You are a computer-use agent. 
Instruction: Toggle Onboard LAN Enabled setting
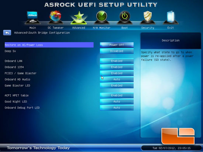pyautogui.click(x=117, y=61)
